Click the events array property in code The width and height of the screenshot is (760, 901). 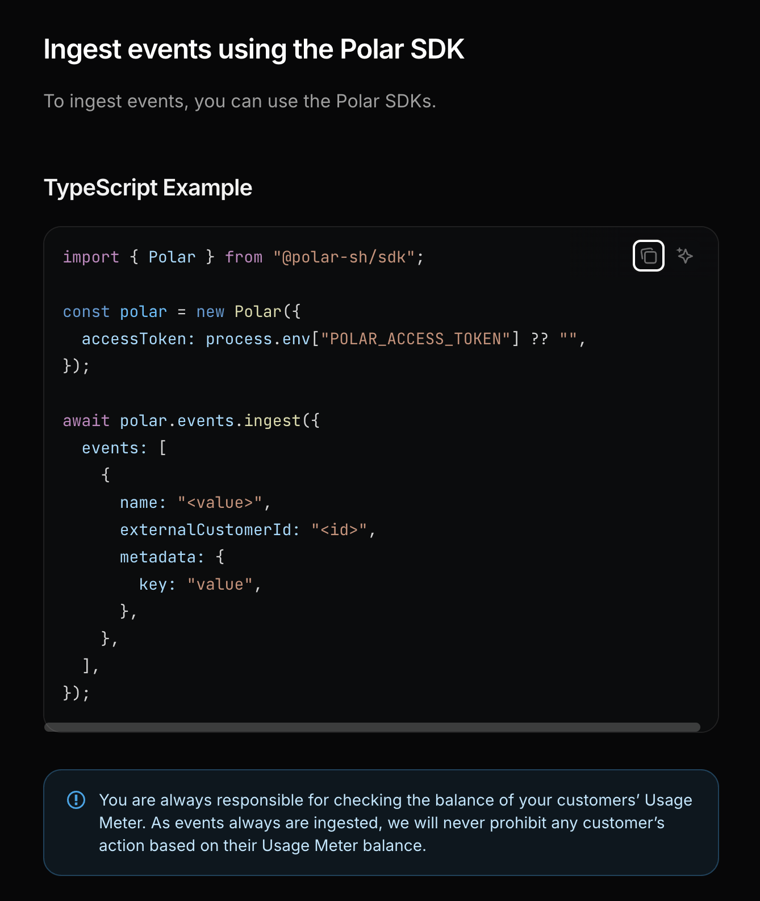110,448
